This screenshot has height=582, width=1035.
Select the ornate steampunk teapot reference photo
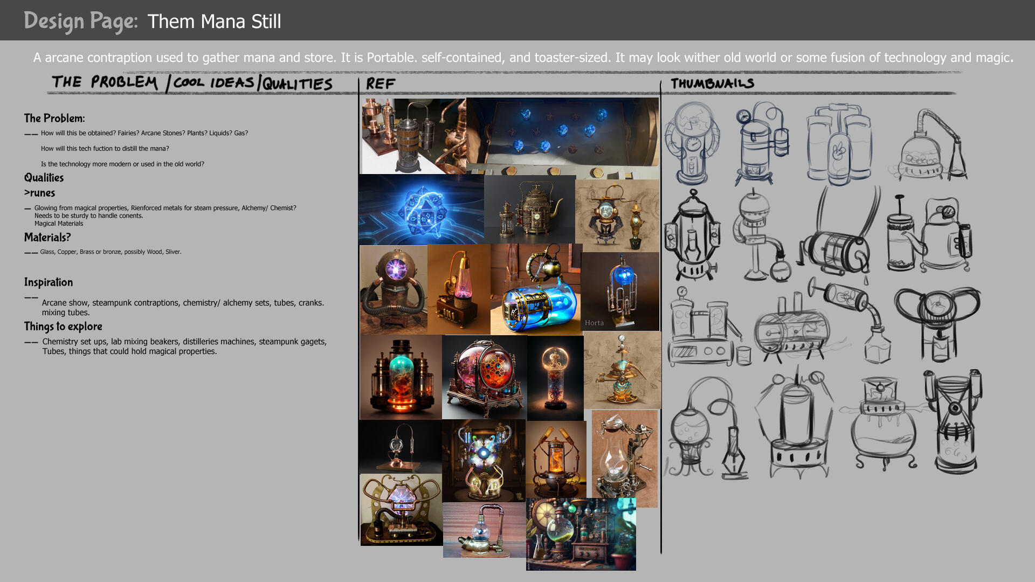529,210
